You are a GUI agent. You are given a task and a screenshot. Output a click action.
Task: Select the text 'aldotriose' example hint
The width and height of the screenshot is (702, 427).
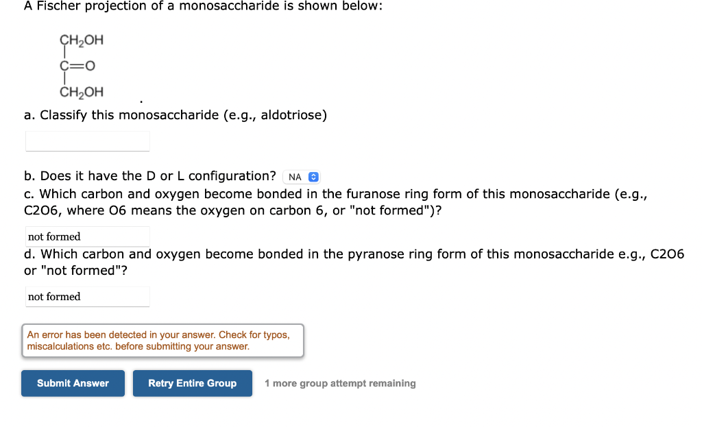(x=283, y=114)
